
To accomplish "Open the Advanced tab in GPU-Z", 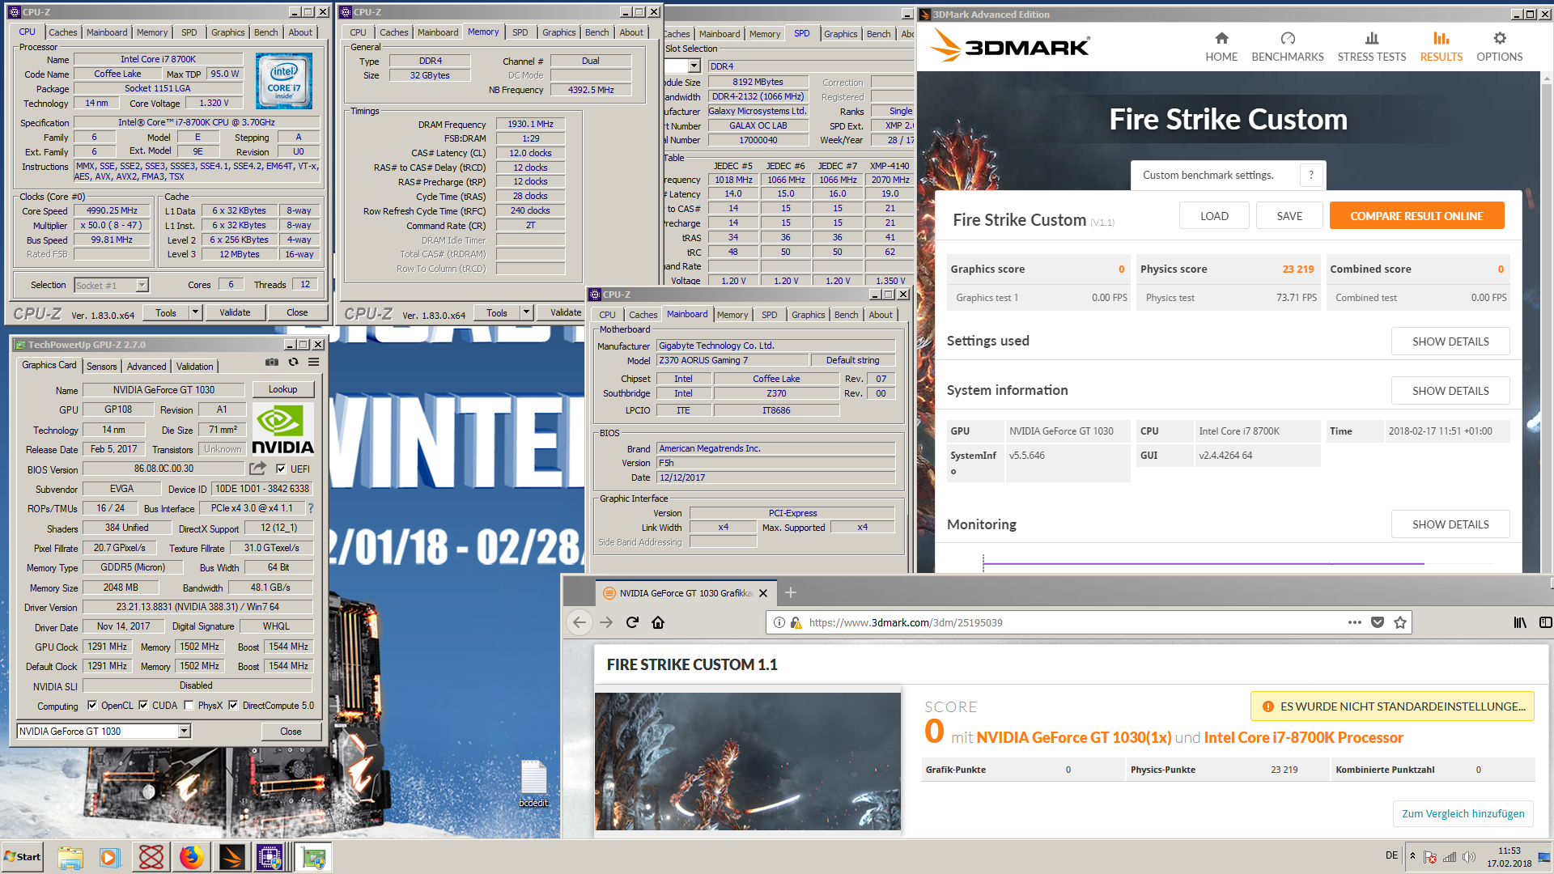I will click(146, 367).
